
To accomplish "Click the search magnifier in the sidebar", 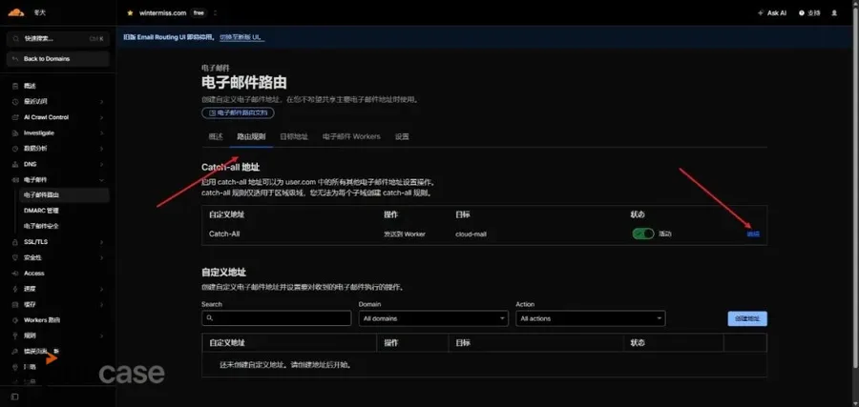I will [15, 39].
